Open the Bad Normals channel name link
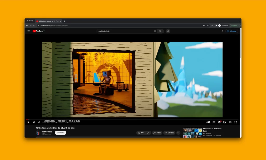The height and width of the screenshot is (160, 266). 47,132
